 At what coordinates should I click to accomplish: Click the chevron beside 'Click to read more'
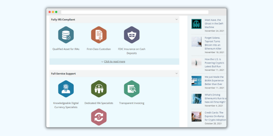click(102, 62)
